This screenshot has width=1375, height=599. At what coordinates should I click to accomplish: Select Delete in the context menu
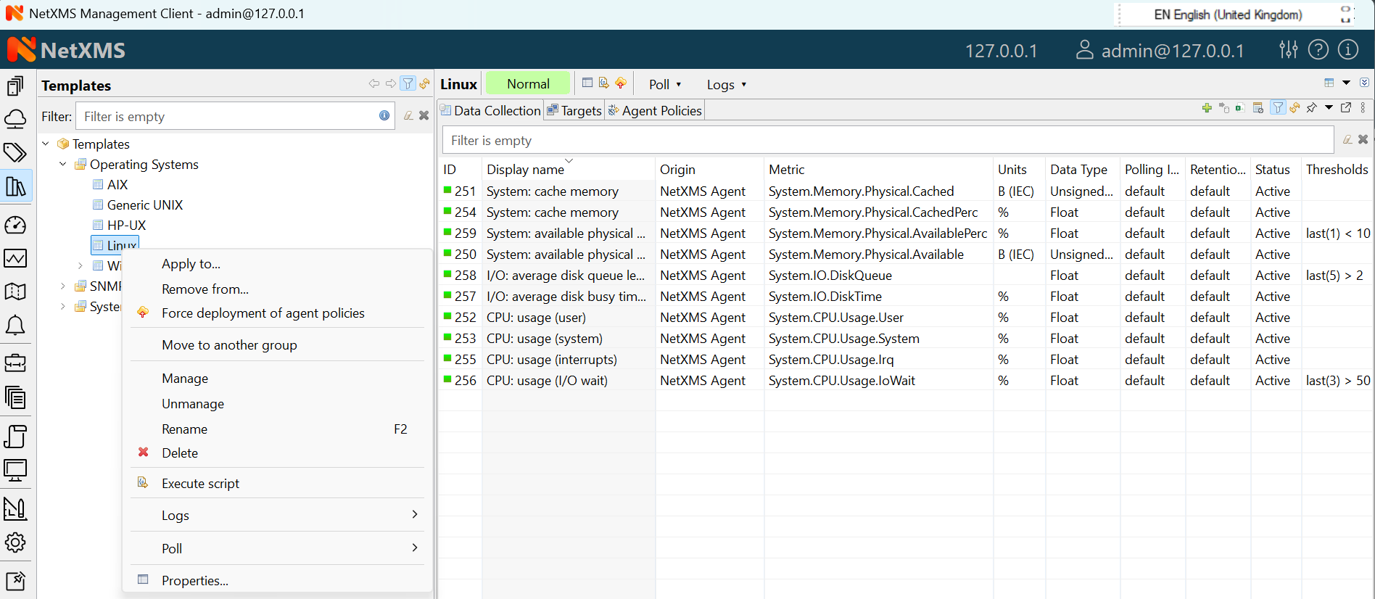(180, 453)
